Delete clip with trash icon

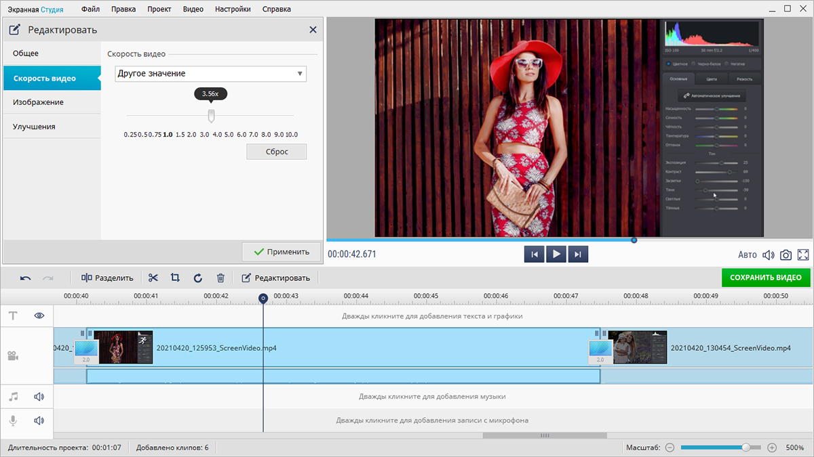[x=220, y=278]
